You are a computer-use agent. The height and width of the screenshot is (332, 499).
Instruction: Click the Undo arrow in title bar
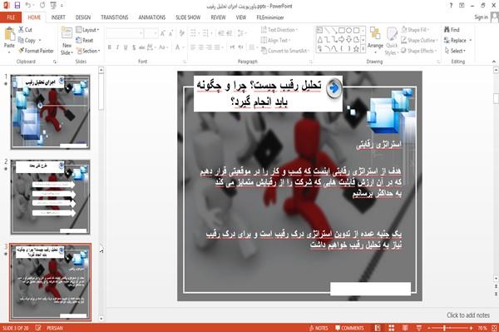click(x=28, y=6)
